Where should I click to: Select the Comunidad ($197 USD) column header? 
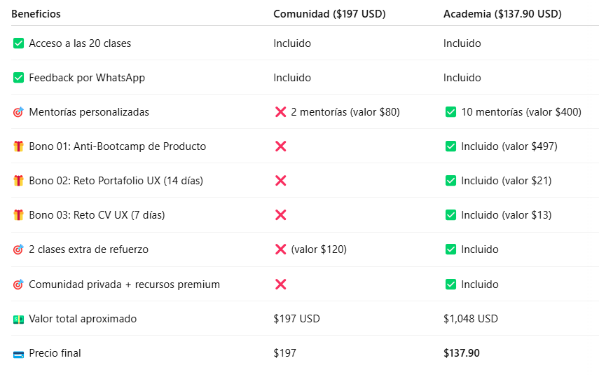(329, 14)
